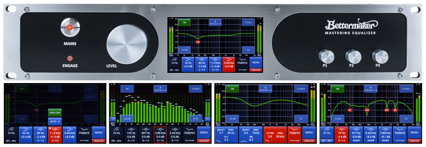
Task: Open MENU in the screen with D2 marker
Action: pyautogui.click(x=414, y=132)
